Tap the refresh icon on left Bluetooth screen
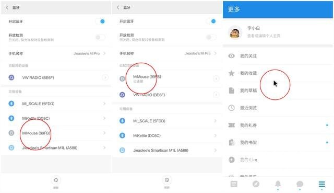Viewport: 334px width, 193px height. [x=56, y=180]
